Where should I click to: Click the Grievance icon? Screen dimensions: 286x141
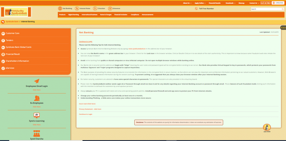[x=110, y=8]
